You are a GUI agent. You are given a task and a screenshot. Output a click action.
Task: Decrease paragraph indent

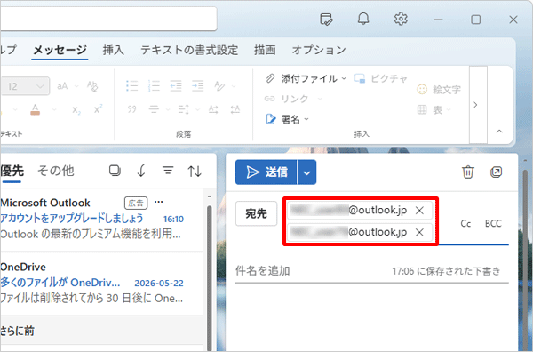[x=176, y=86]
